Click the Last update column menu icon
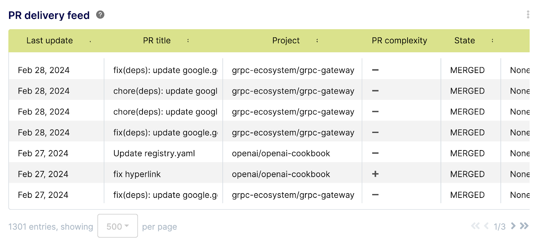 point(90,41)
